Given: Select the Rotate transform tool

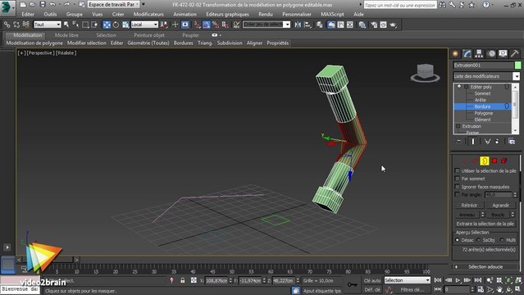Looking at the screenshot, I should [116, 25].
